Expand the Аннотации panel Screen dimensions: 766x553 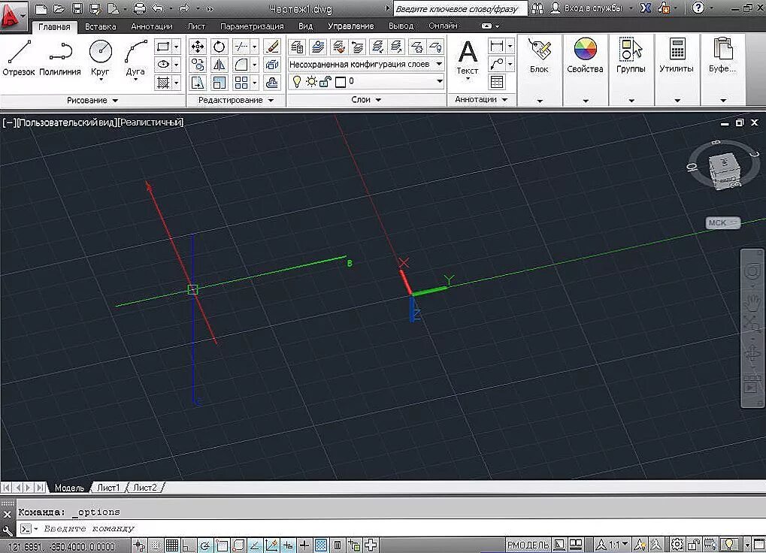point(482,100)
